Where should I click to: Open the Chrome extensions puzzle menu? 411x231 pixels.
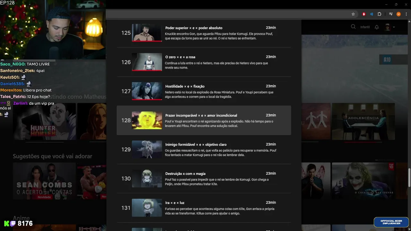coord(380,14)
